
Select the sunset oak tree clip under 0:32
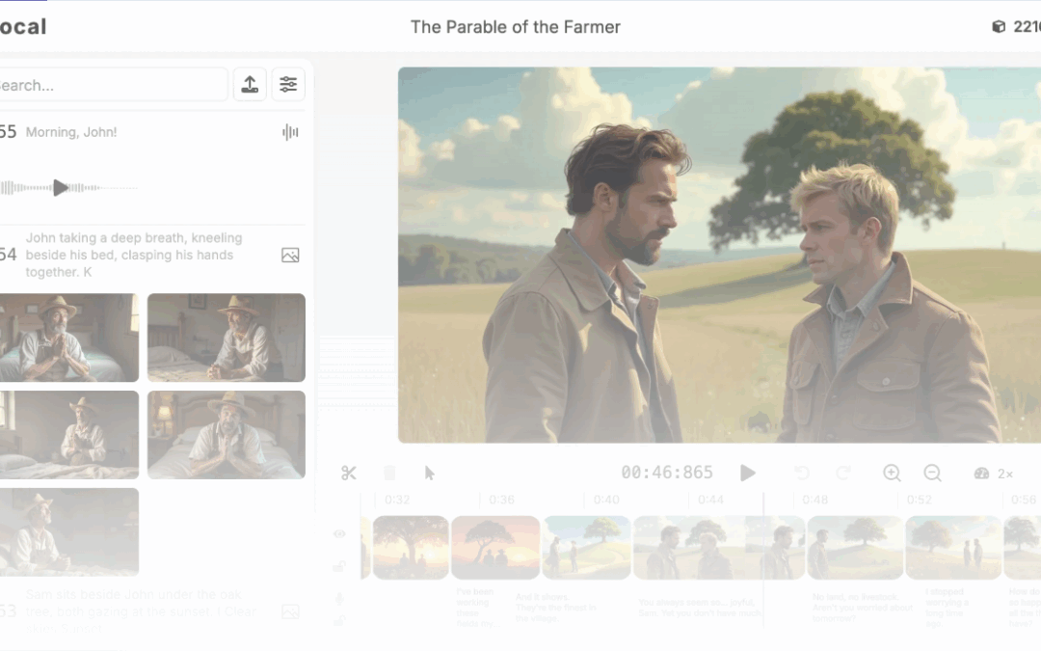tap(411, 548)
